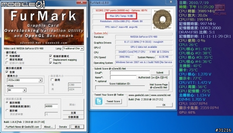This screenshot has height=133, width=233.
Task: Click the Name input field
Action: pos(123,77)
